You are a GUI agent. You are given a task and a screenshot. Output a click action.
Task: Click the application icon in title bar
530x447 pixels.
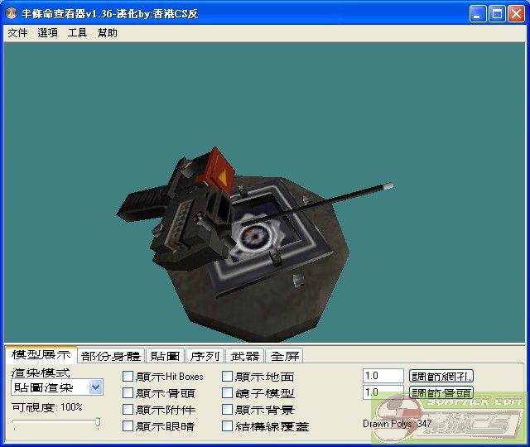click(x=12, y=13)
